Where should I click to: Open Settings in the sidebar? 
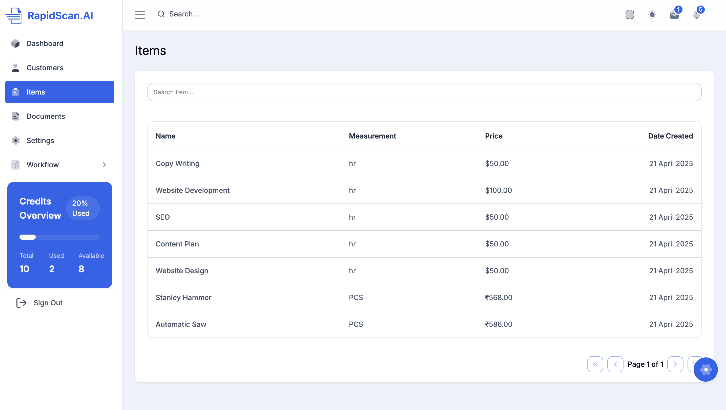pyautogui.click(x=40, y=141)
